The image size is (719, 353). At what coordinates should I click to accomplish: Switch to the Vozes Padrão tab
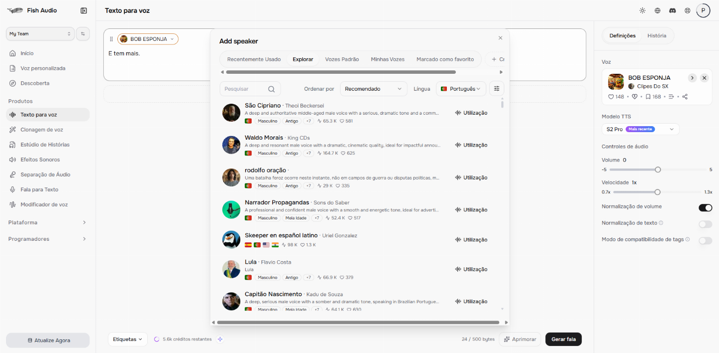pyautogui.click(x=342, y=59)
